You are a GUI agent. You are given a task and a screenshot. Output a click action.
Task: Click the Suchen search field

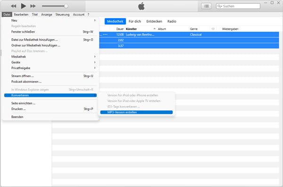(238, 6)
